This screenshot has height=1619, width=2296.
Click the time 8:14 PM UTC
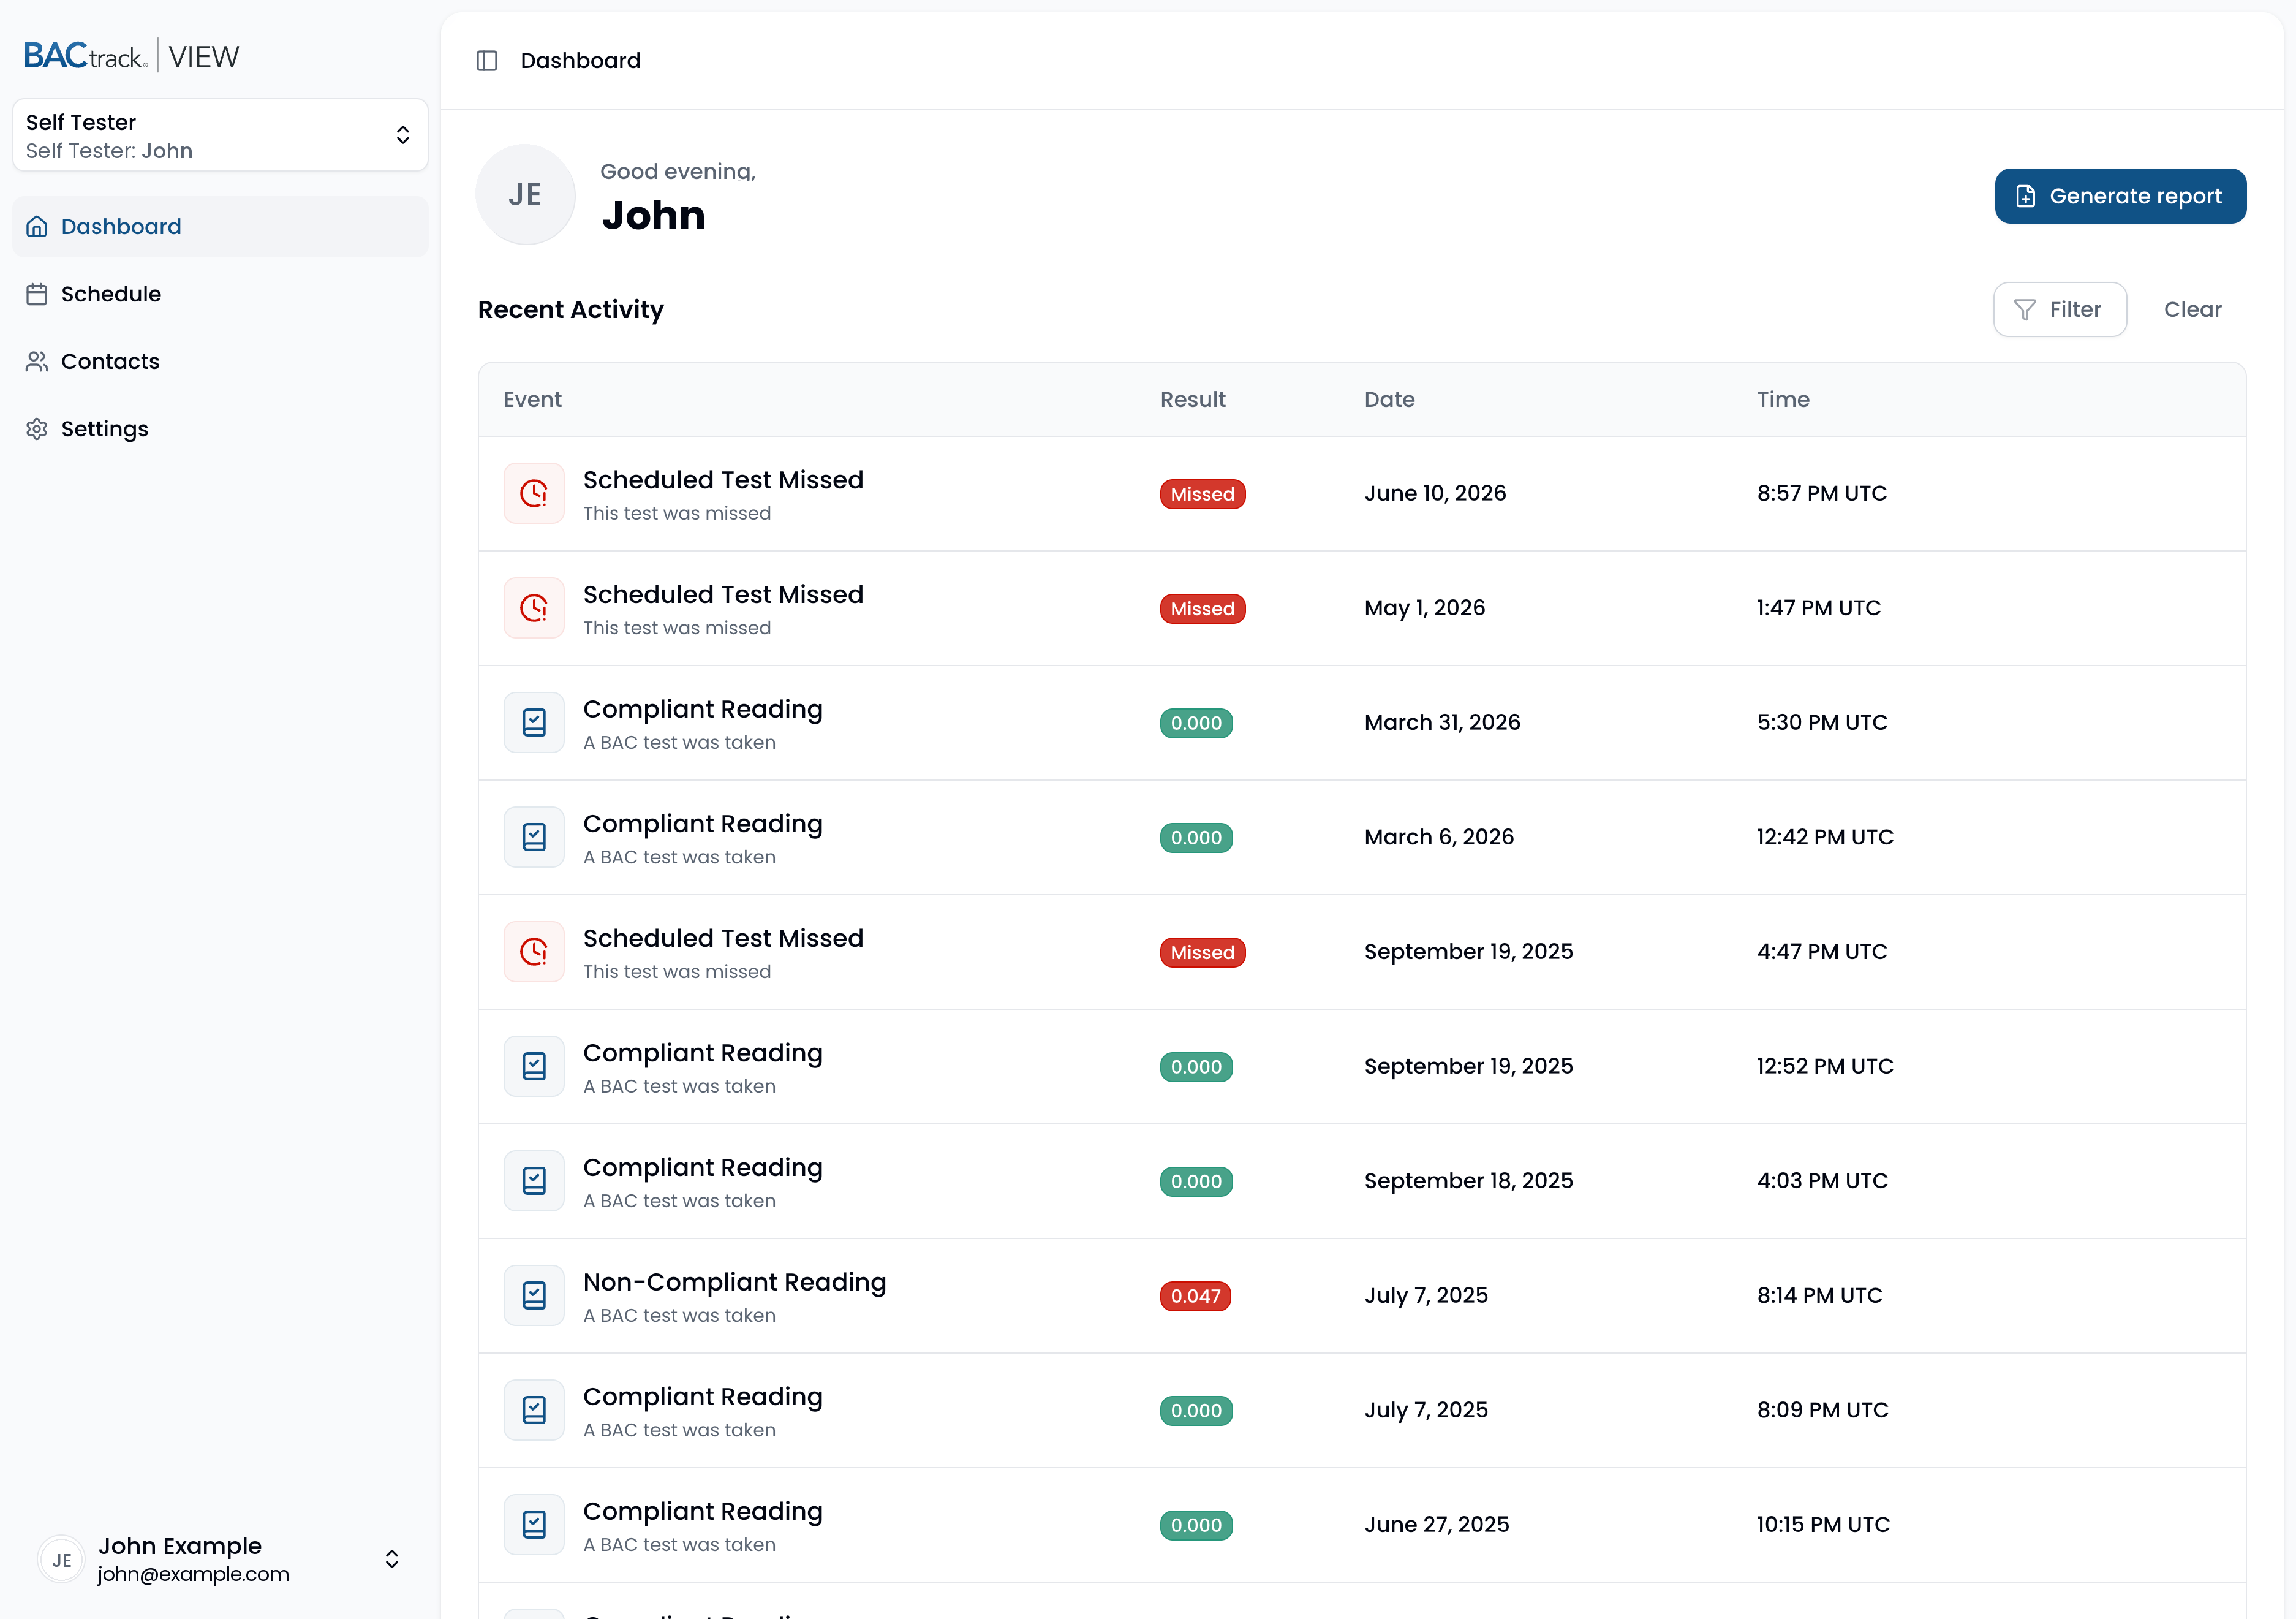(1819, 1295)
